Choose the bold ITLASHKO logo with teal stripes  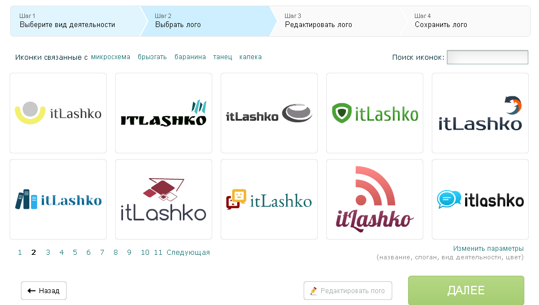pos(164,113)
